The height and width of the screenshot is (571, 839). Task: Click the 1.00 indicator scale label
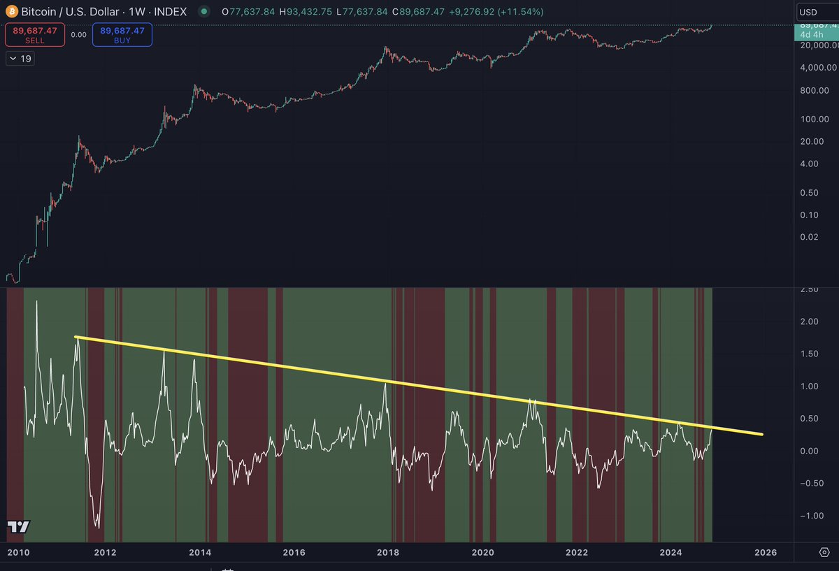(809, 386)
